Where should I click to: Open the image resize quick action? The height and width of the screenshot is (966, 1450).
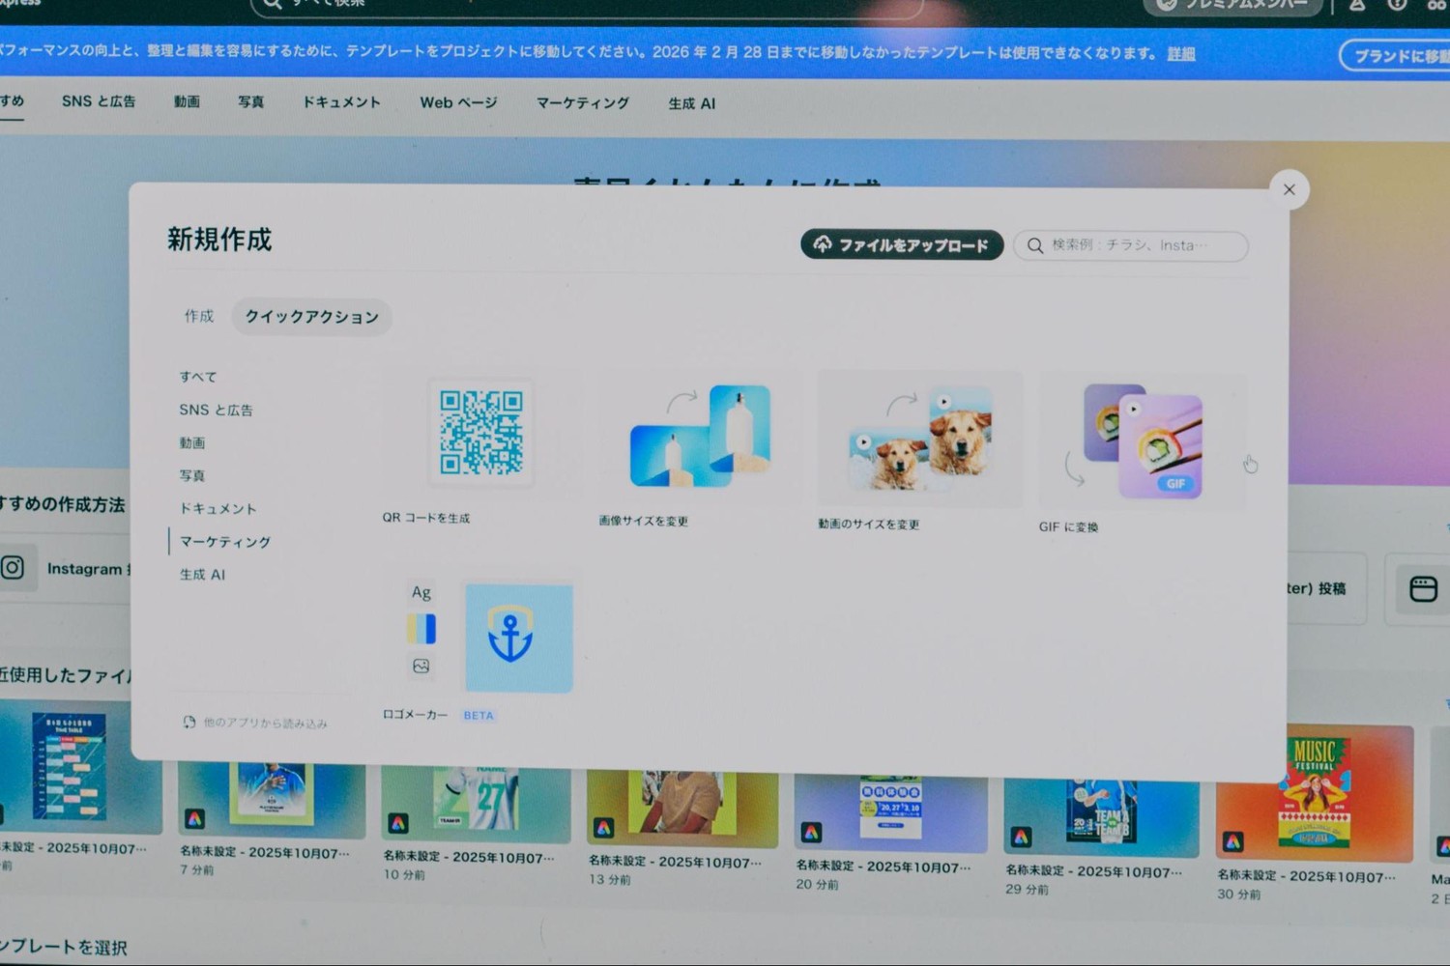[x=700, y=438]
